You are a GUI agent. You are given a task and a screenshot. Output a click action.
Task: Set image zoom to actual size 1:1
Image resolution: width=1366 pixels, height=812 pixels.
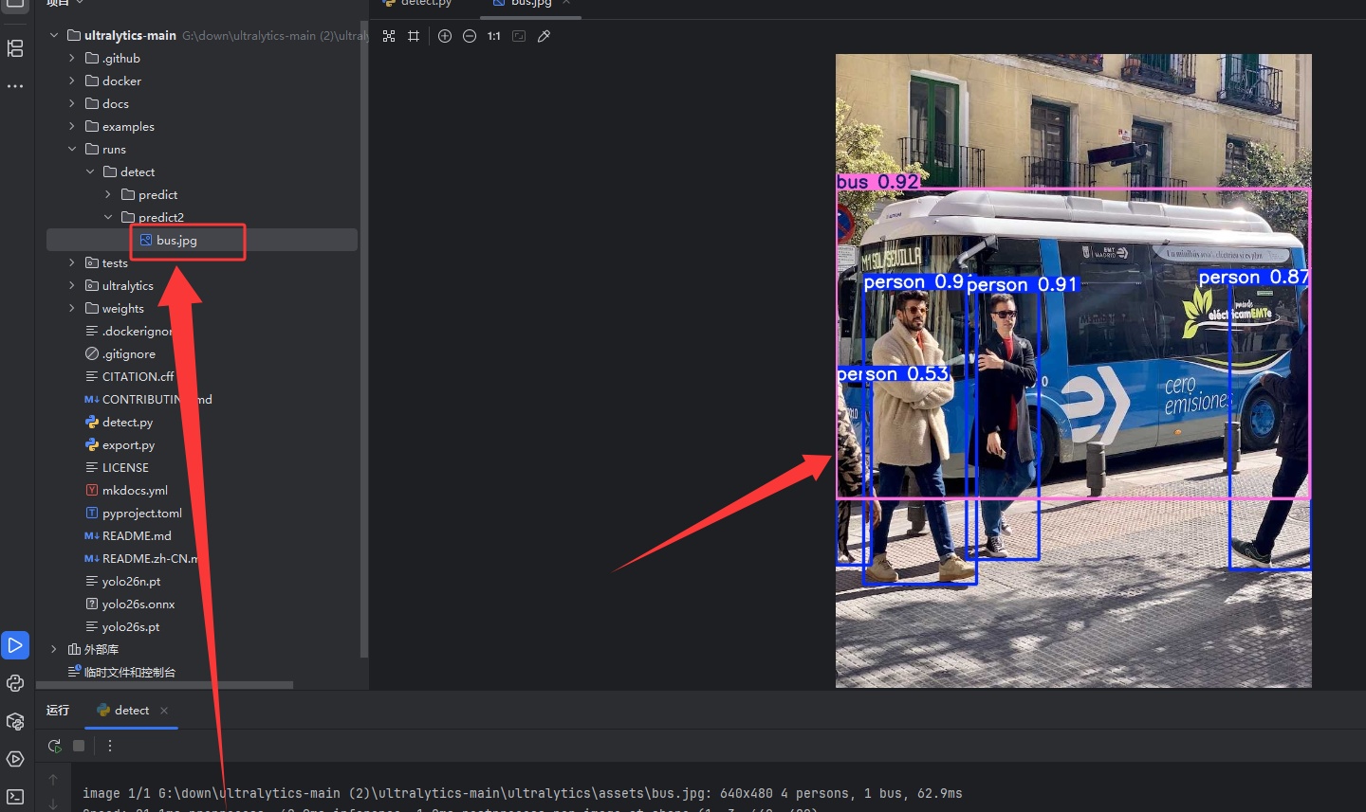coord(494,36)
